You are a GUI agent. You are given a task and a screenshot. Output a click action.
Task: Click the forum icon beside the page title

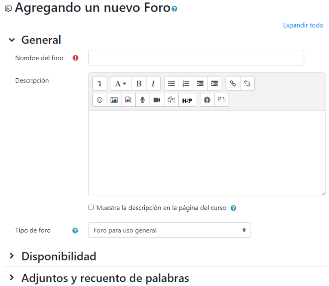point(8,9)
